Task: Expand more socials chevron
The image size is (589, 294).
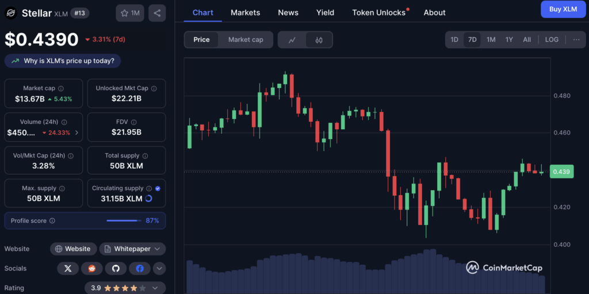Action: [159, 269]
